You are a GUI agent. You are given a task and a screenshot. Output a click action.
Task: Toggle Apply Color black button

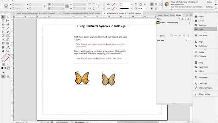click(2, 68)
